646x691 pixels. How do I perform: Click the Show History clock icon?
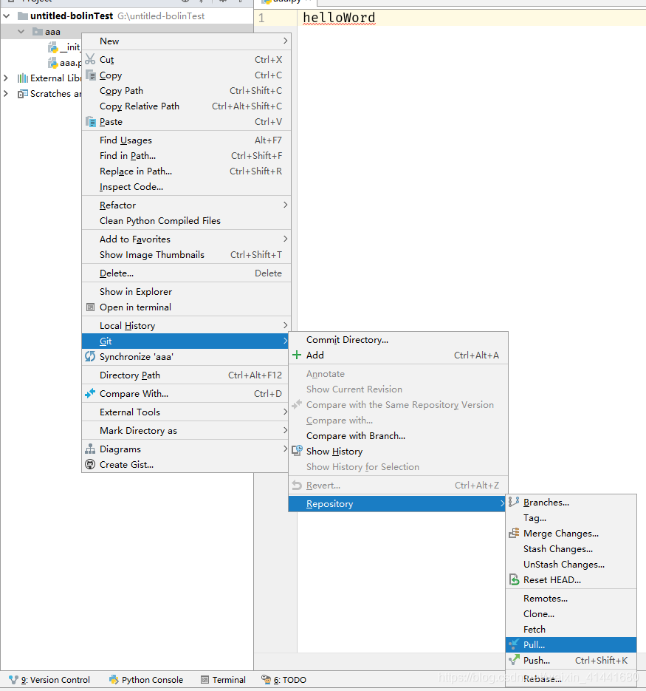click(298, 450)
